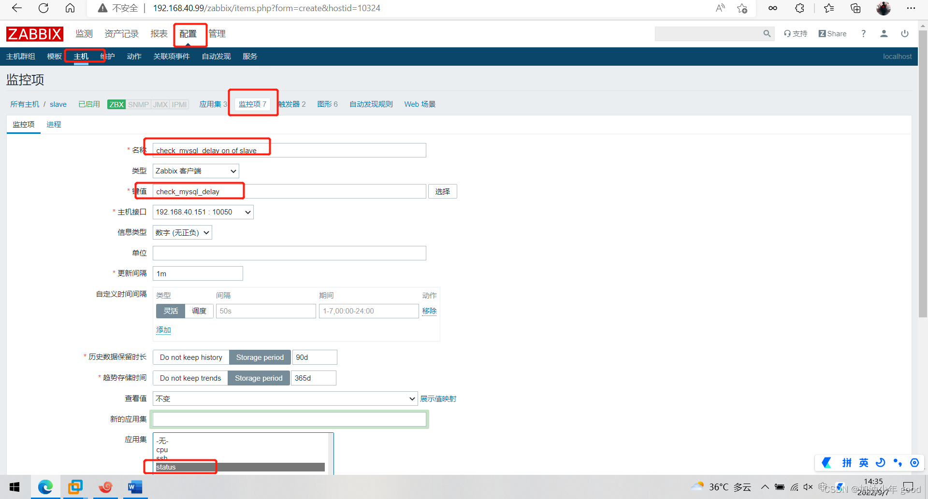The width and height of the screenshot is (928, 499).
Task: Add page to favorites star icon
Action: [x=742, y=8]
